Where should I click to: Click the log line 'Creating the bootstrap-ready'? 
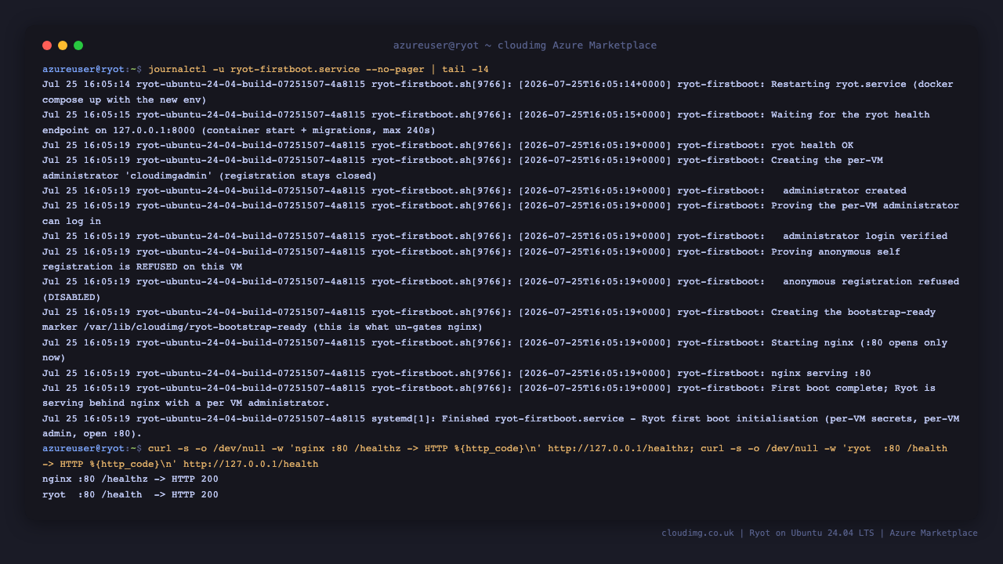pos(853,312)
